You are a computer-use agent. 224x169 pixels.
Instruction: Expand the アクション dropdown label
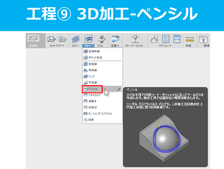165,46
